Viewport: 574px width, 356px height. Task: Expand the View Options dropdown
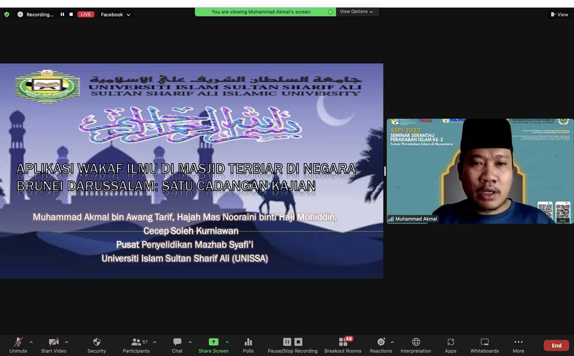point(357,12)
